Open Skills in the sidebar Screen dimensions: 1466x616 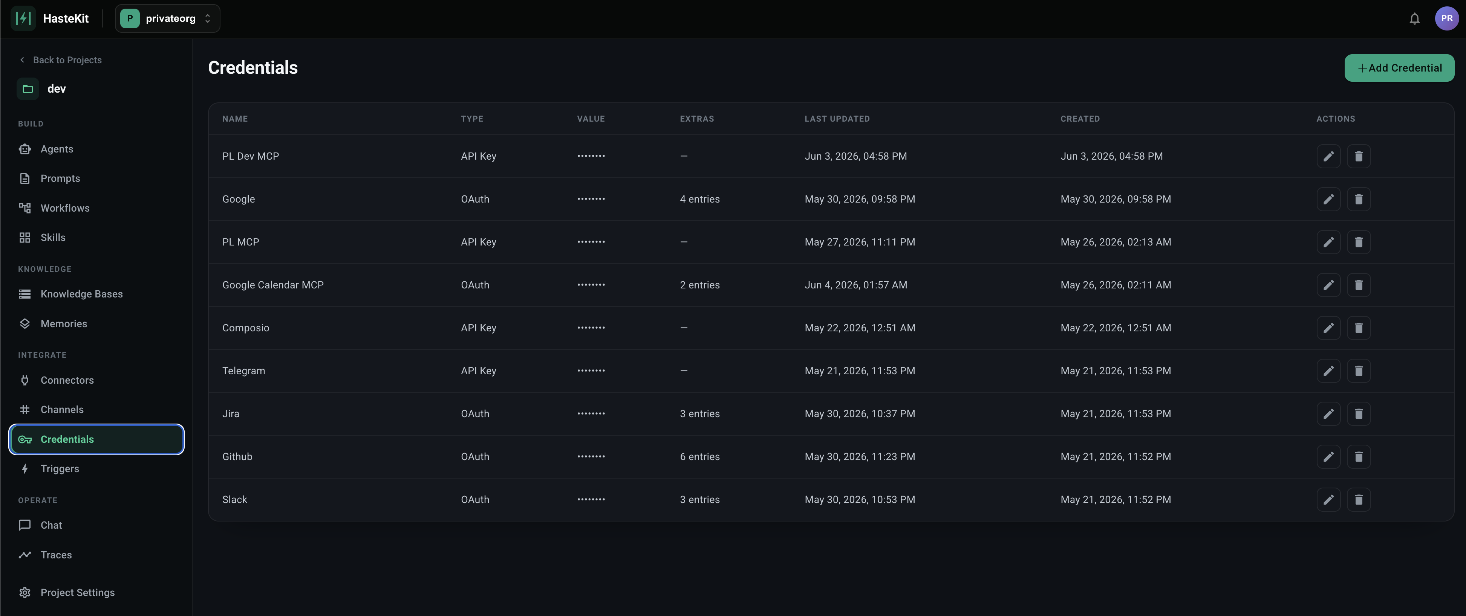pos(97,238)
